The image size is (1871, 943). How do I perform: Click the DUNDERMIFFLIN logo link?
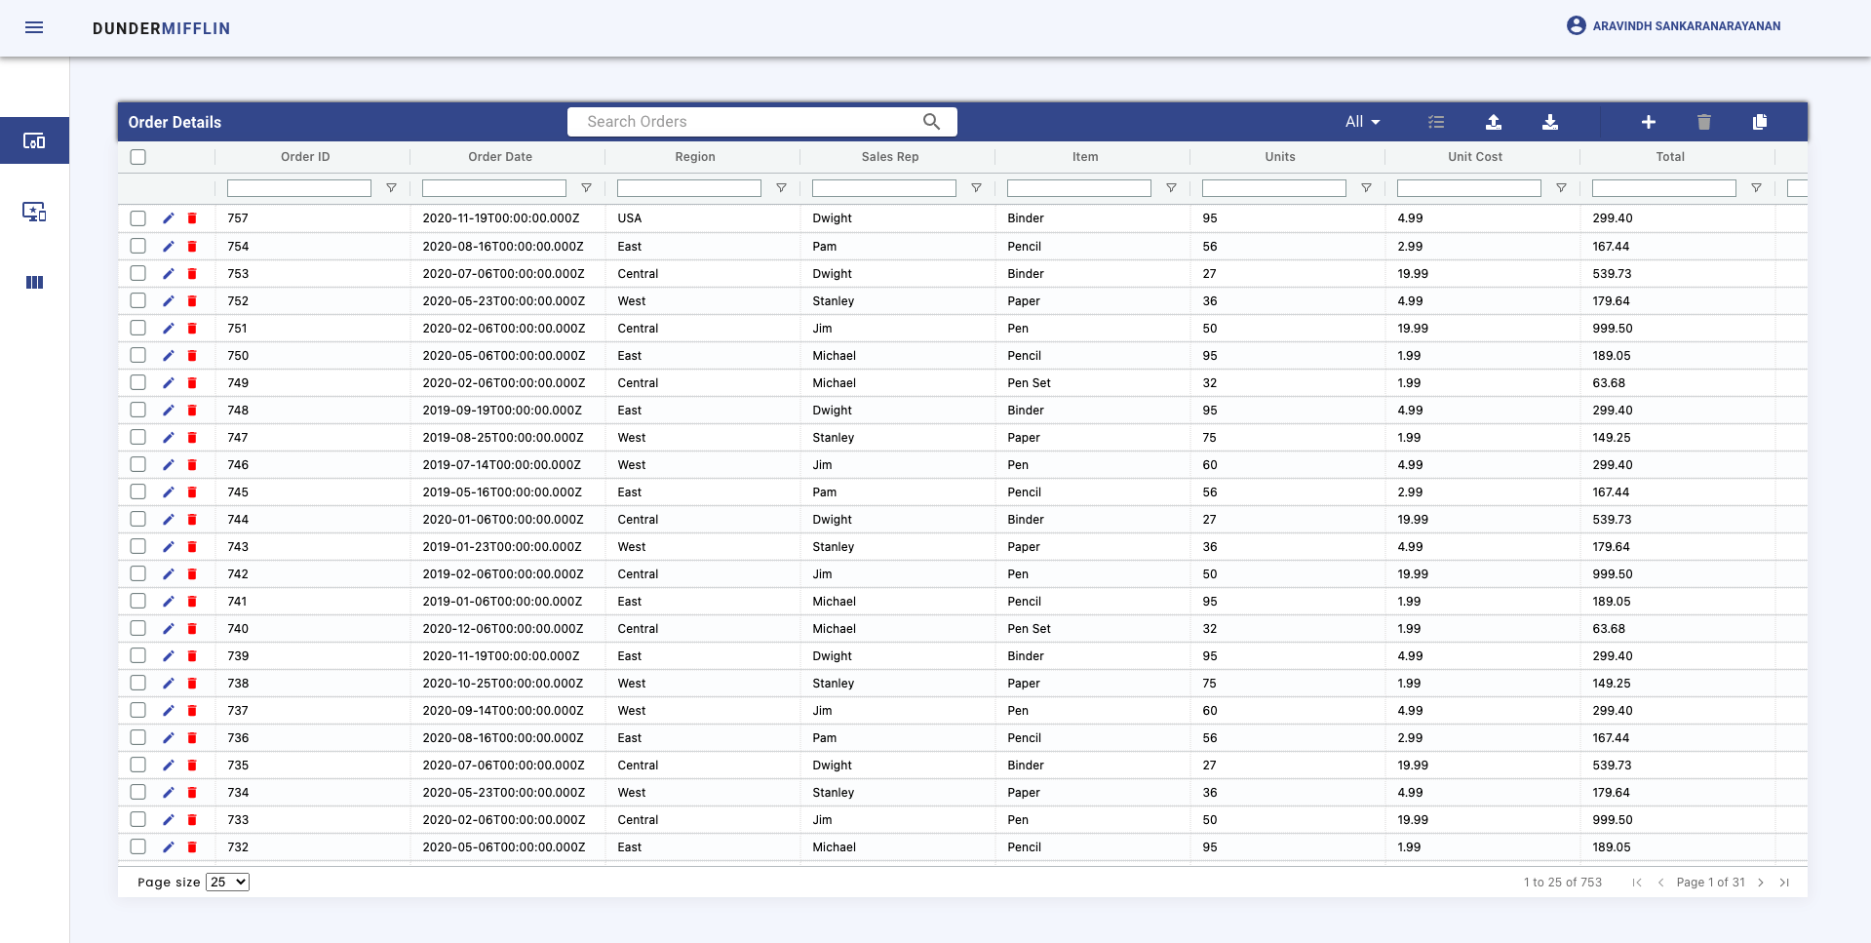tap(162, 28)
